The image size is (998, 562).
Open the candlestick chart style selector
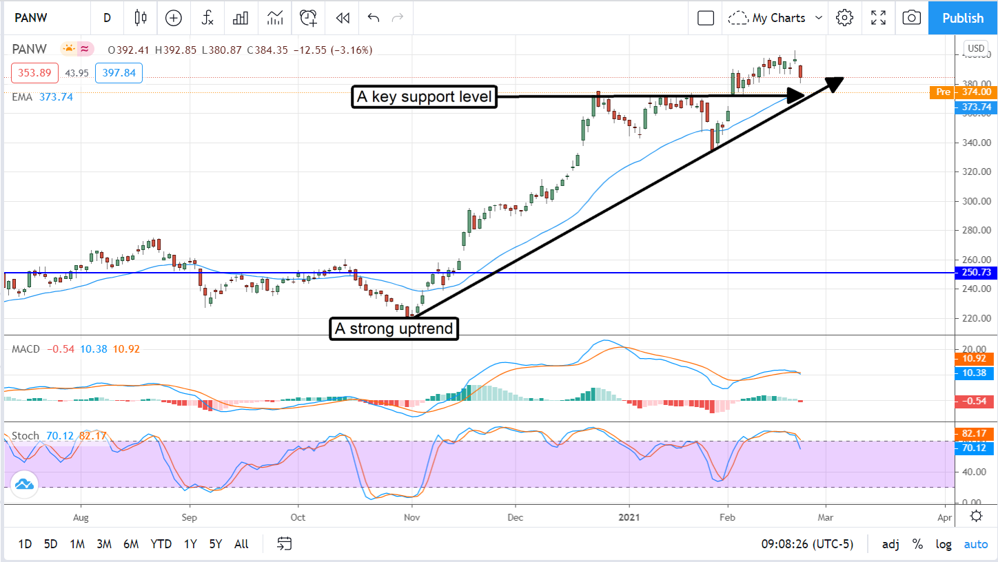(141, 18)
